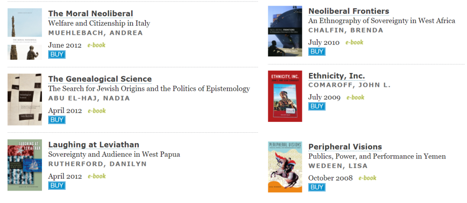
Task: Visit the Peripheral Visions title link
Action: point(345,147)
